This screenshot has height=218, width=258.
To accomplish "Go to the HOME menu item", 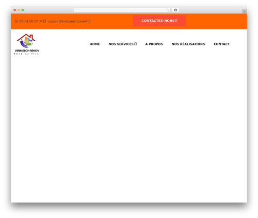I will pos(94,44).
